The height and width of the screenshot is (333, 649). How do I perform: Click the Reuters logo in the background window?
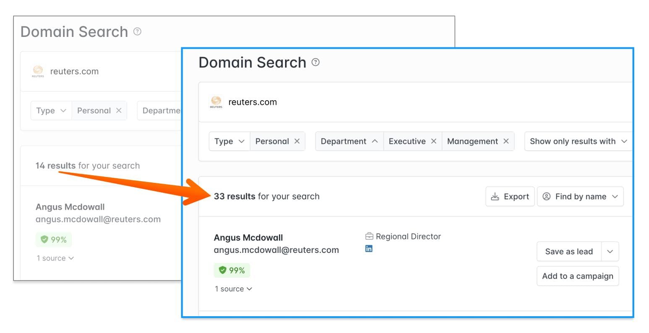[38, 71]
